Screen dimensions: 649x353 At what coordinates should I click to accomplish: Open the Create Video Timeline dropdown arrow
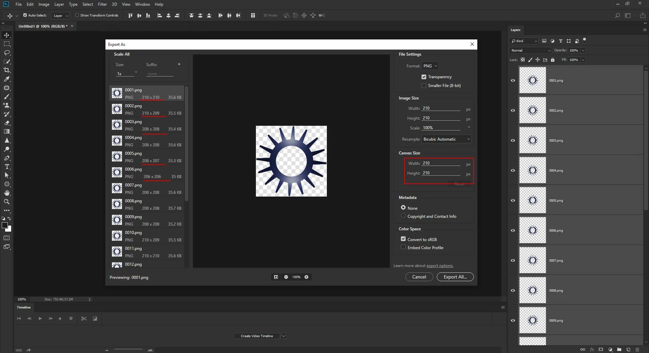click(x=284, y=336)
